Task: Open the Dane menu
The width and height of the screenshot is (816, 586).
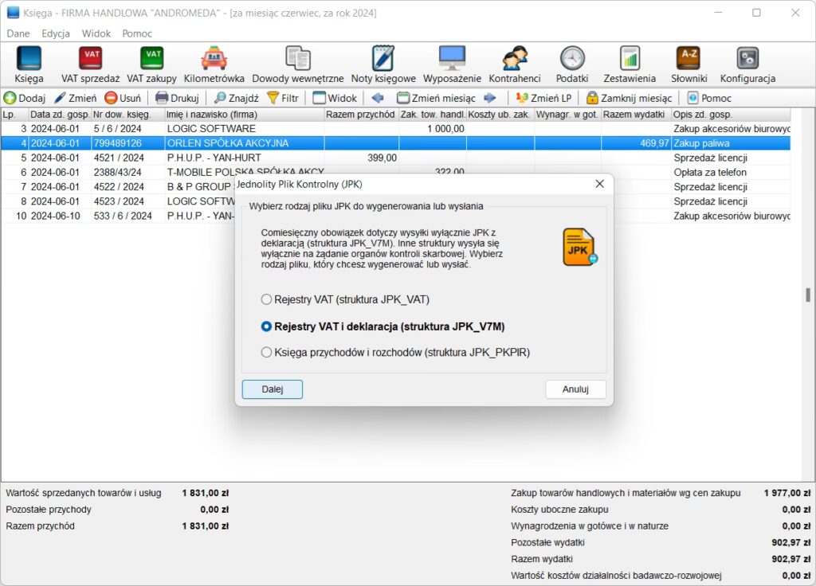Action: point(18,33)
